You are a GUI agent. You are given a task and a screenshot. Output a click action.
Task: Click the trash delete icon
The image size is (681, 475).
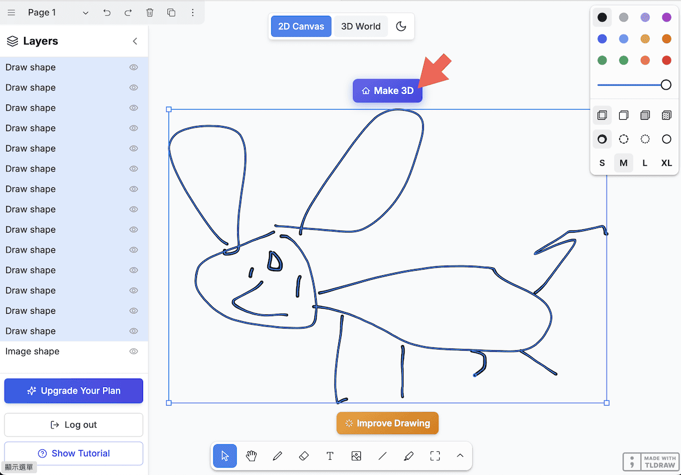(150, 12)
